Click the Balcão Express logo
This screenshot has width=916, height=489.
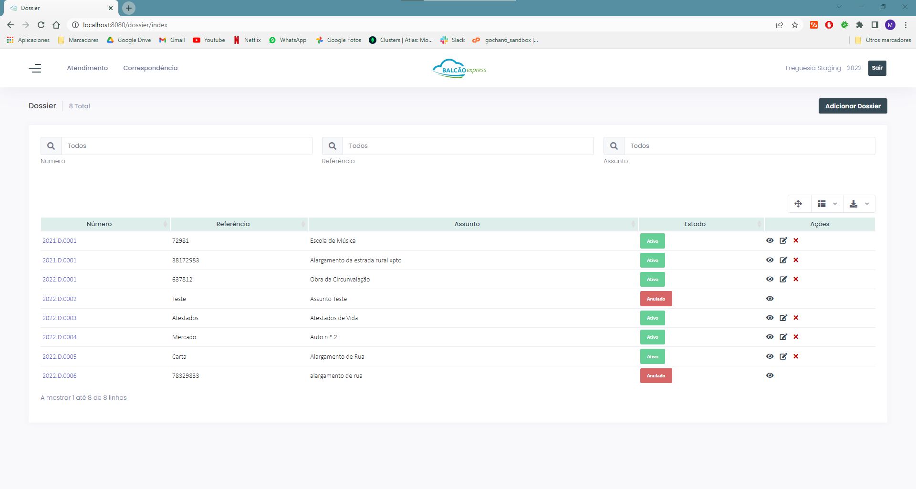point(459,68)
